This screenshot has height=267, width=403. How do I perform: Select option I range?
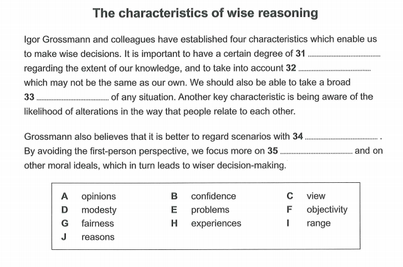[309, 223]
